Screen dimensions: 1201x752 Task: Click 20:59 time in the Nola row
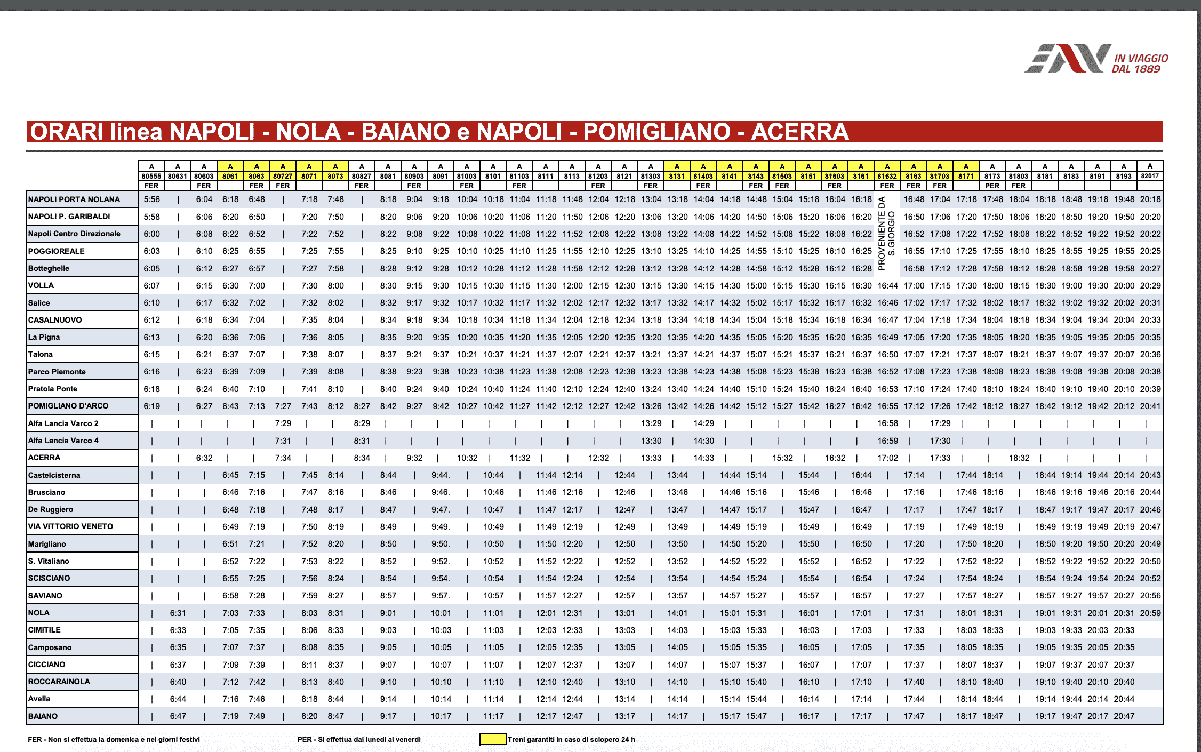pos(1150,613)
